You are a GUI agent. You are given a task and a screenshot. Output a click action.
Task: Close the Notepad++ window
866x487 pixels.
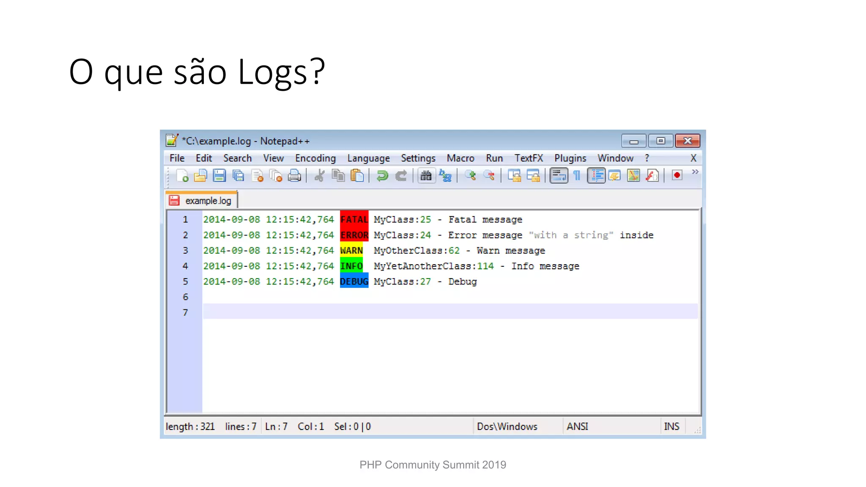tap(688, 141)
